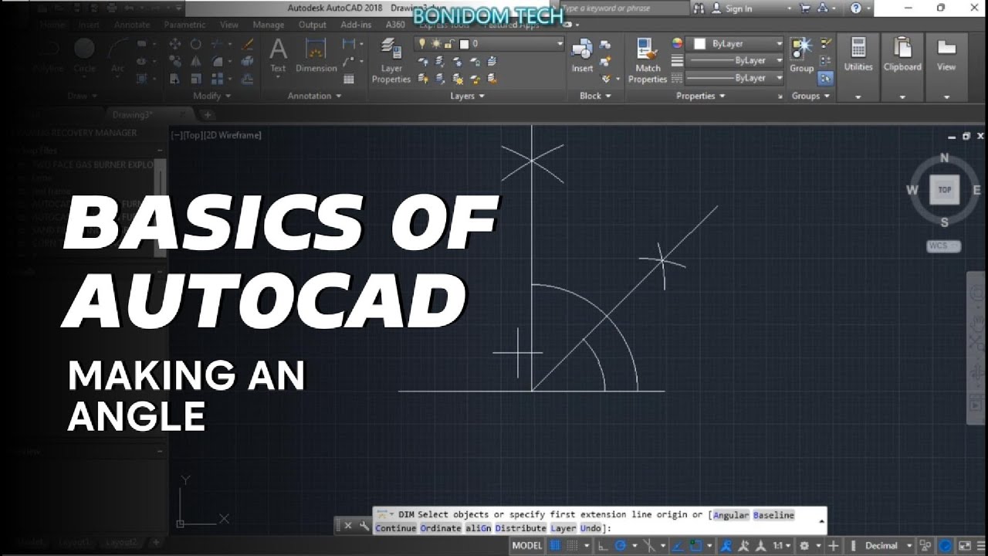
Task: Close the command line with X
Action: point(347,526)
